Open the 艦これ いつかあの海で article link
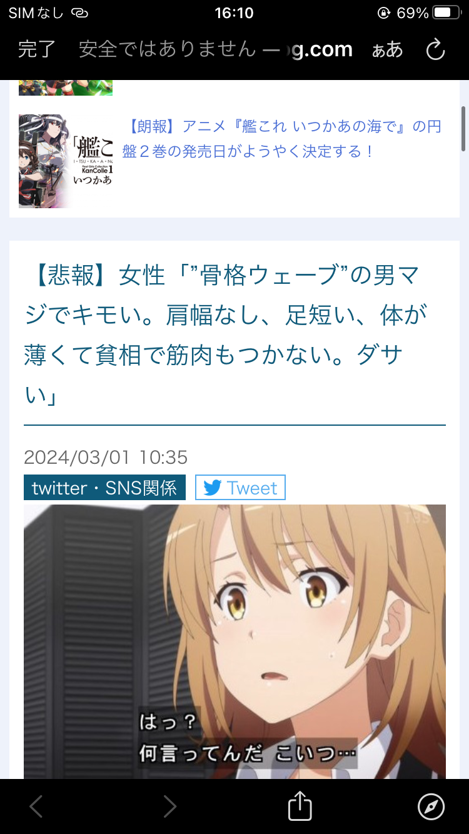Screen dimensions: 469x834 (x=282, y=139)
